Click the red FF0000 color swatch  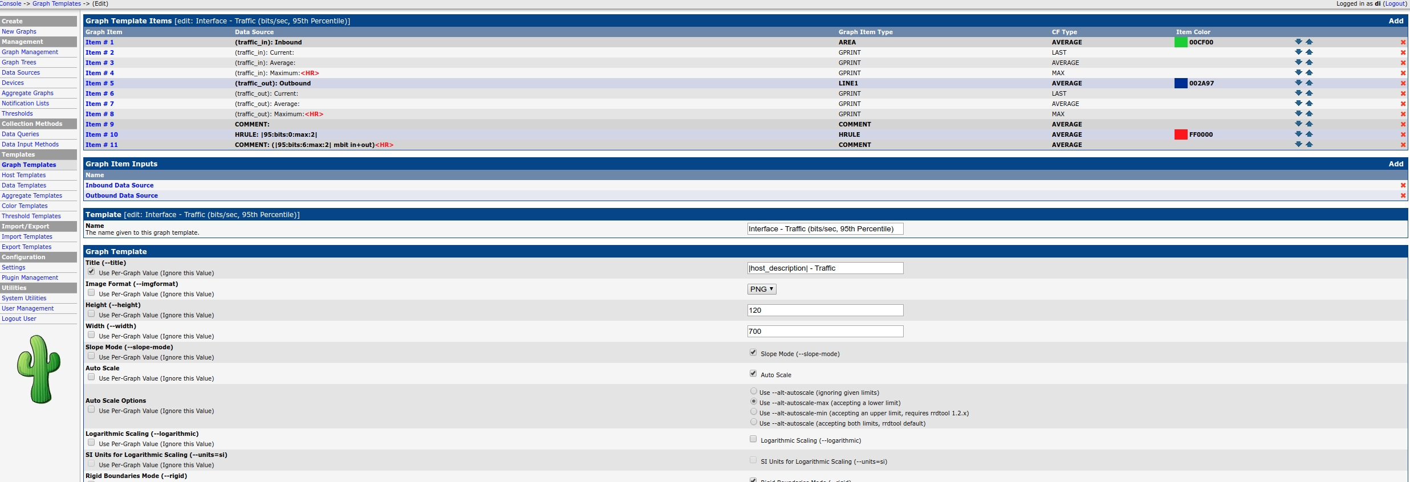(1181, 134)
